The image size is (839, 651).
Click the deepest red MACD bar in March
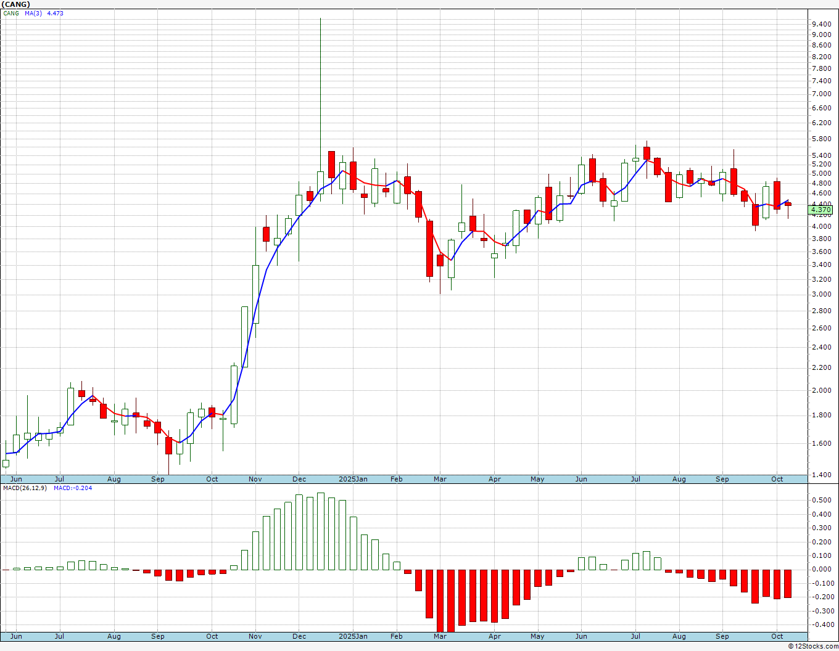440,601
